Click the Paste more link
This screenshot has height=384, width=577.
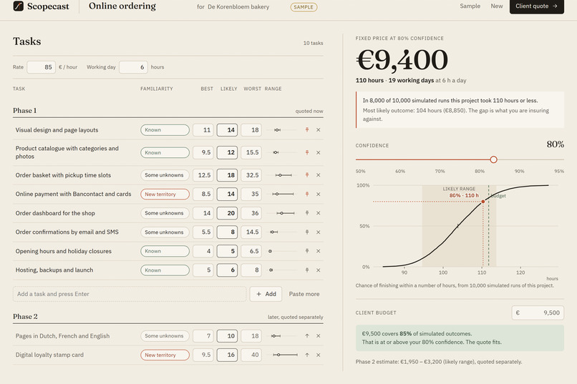304,294
